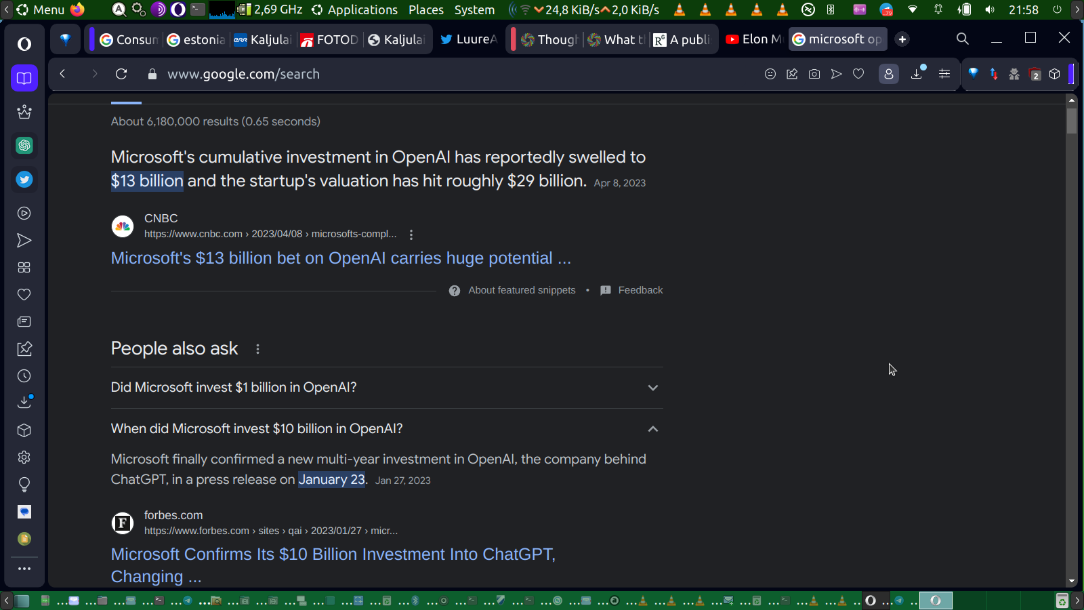Open Downloads icon in the sidebar
Viewport: 1084px width, 610px height.
[x=24, y=403]
